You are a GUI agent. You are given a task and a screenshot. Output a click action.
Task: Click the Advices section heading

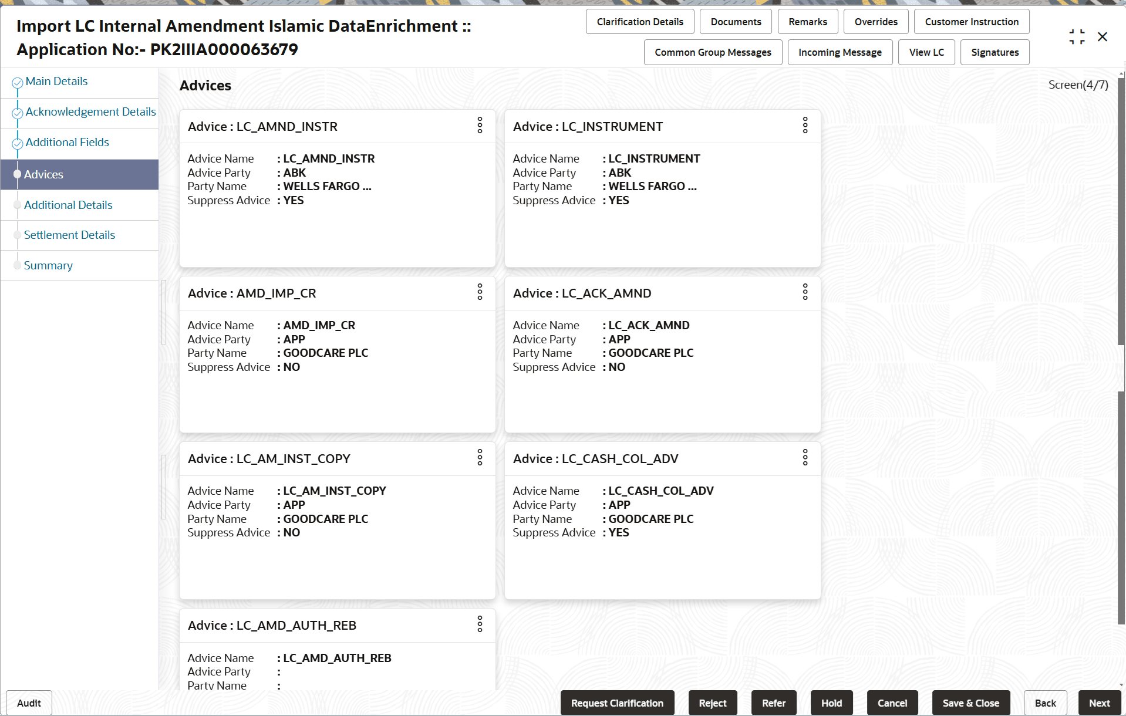(x=205, y=86)
